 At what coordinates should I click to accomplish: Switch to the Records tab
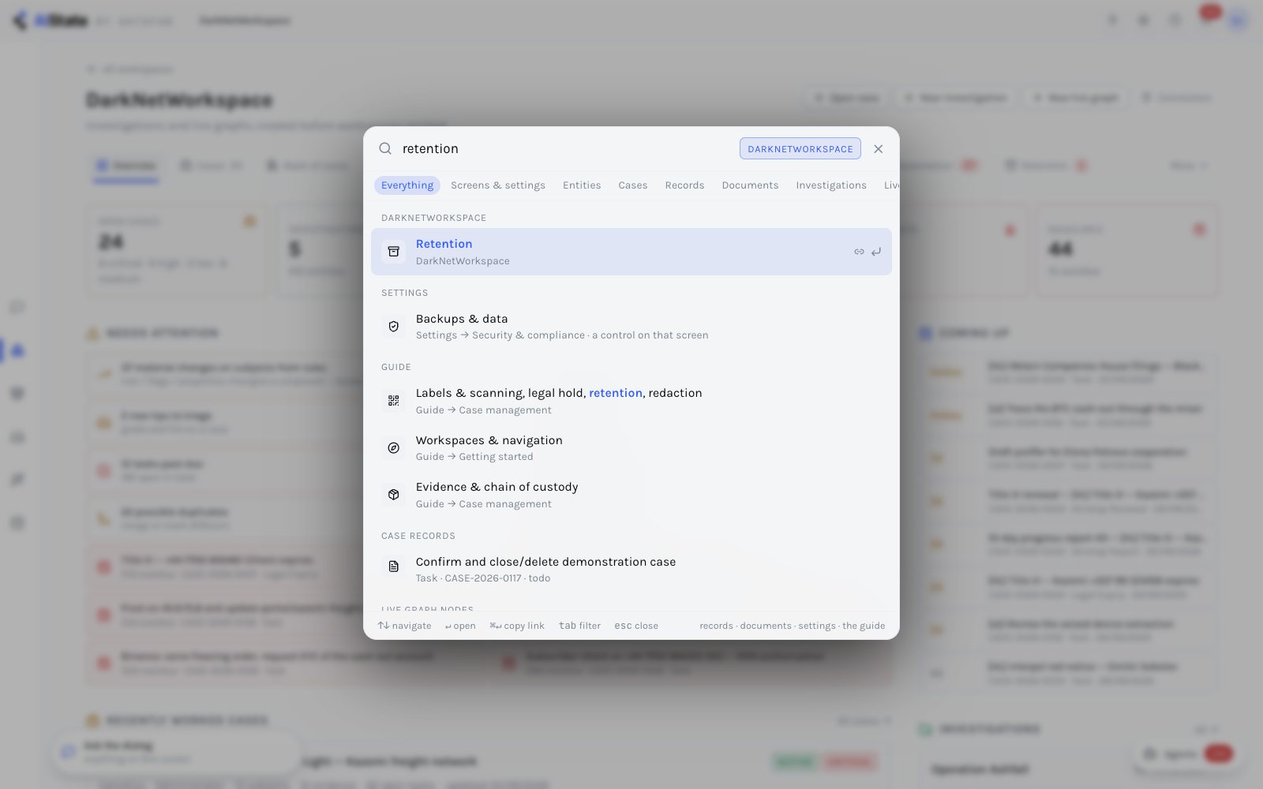[x=684, y=185]
